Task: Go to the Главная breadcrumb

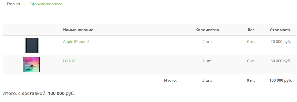Action: coord(14,4)
